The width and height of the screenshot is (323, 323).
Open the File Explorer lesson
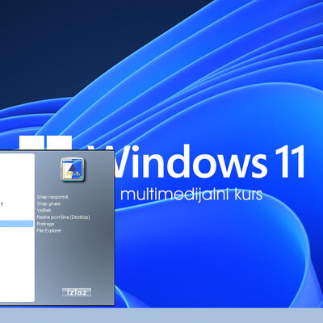[x=49, y=230]
